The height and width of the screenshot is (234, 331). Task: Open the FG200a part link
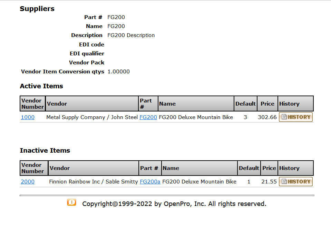150,182
